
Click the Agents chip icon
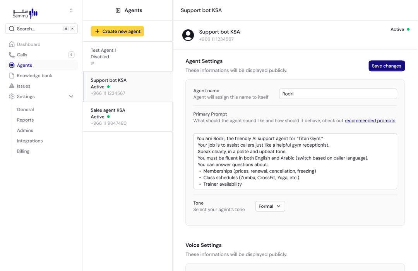12,65
